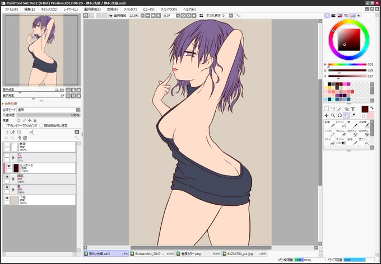Select the shape tool

tap(346, 109)
